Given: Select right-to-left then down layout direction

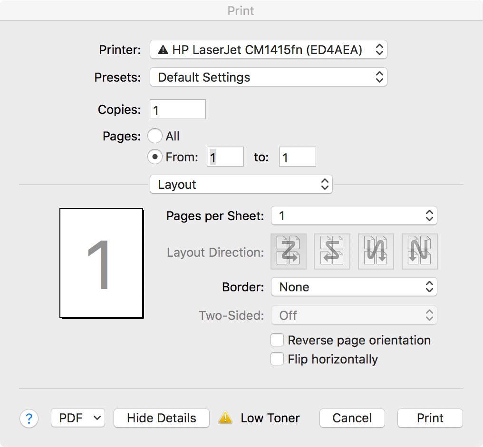Looking at the screenshot, I should tap(332, 251).
